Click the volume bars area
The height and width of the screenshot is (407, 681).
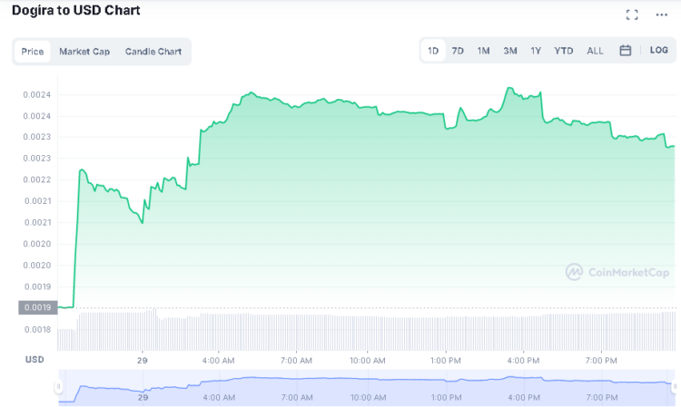pyautogui.click(x=363, y=332)
